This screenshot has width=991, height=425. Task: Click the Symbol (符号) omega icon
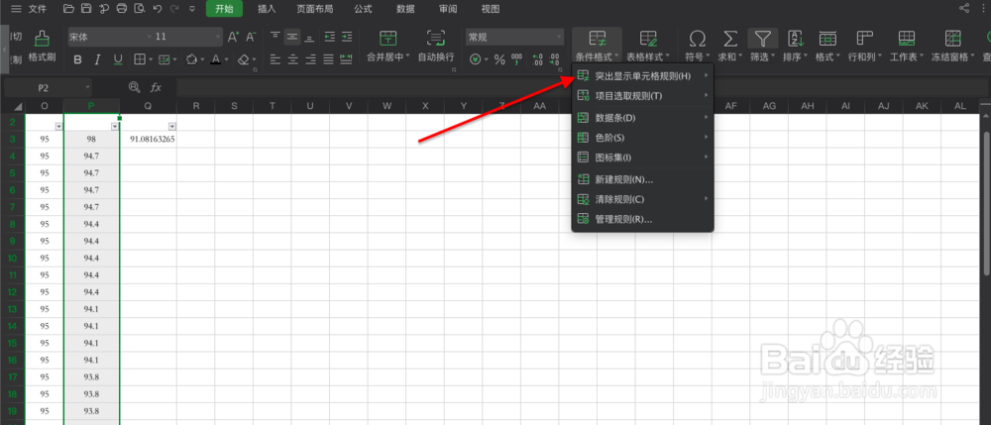(697, 39)
